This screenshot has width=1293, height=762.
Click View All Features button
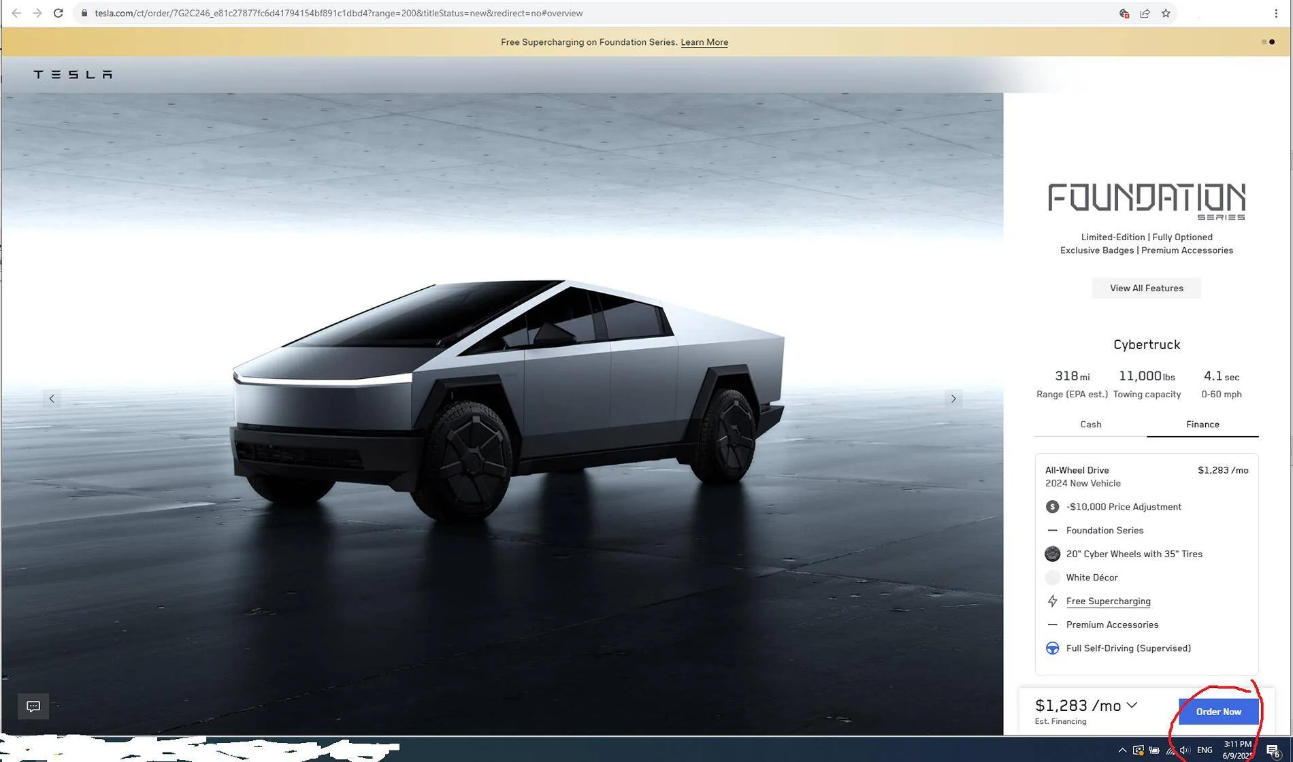pyautogui.click(x=1147, y=288)
